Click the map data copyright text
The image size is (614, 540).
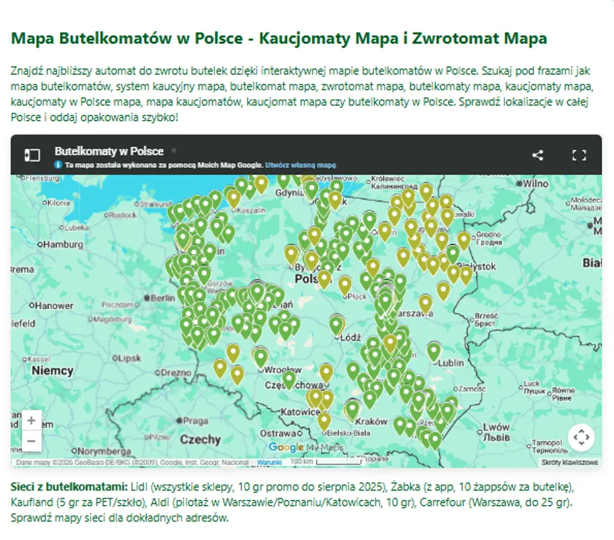[x=132, y=462]
